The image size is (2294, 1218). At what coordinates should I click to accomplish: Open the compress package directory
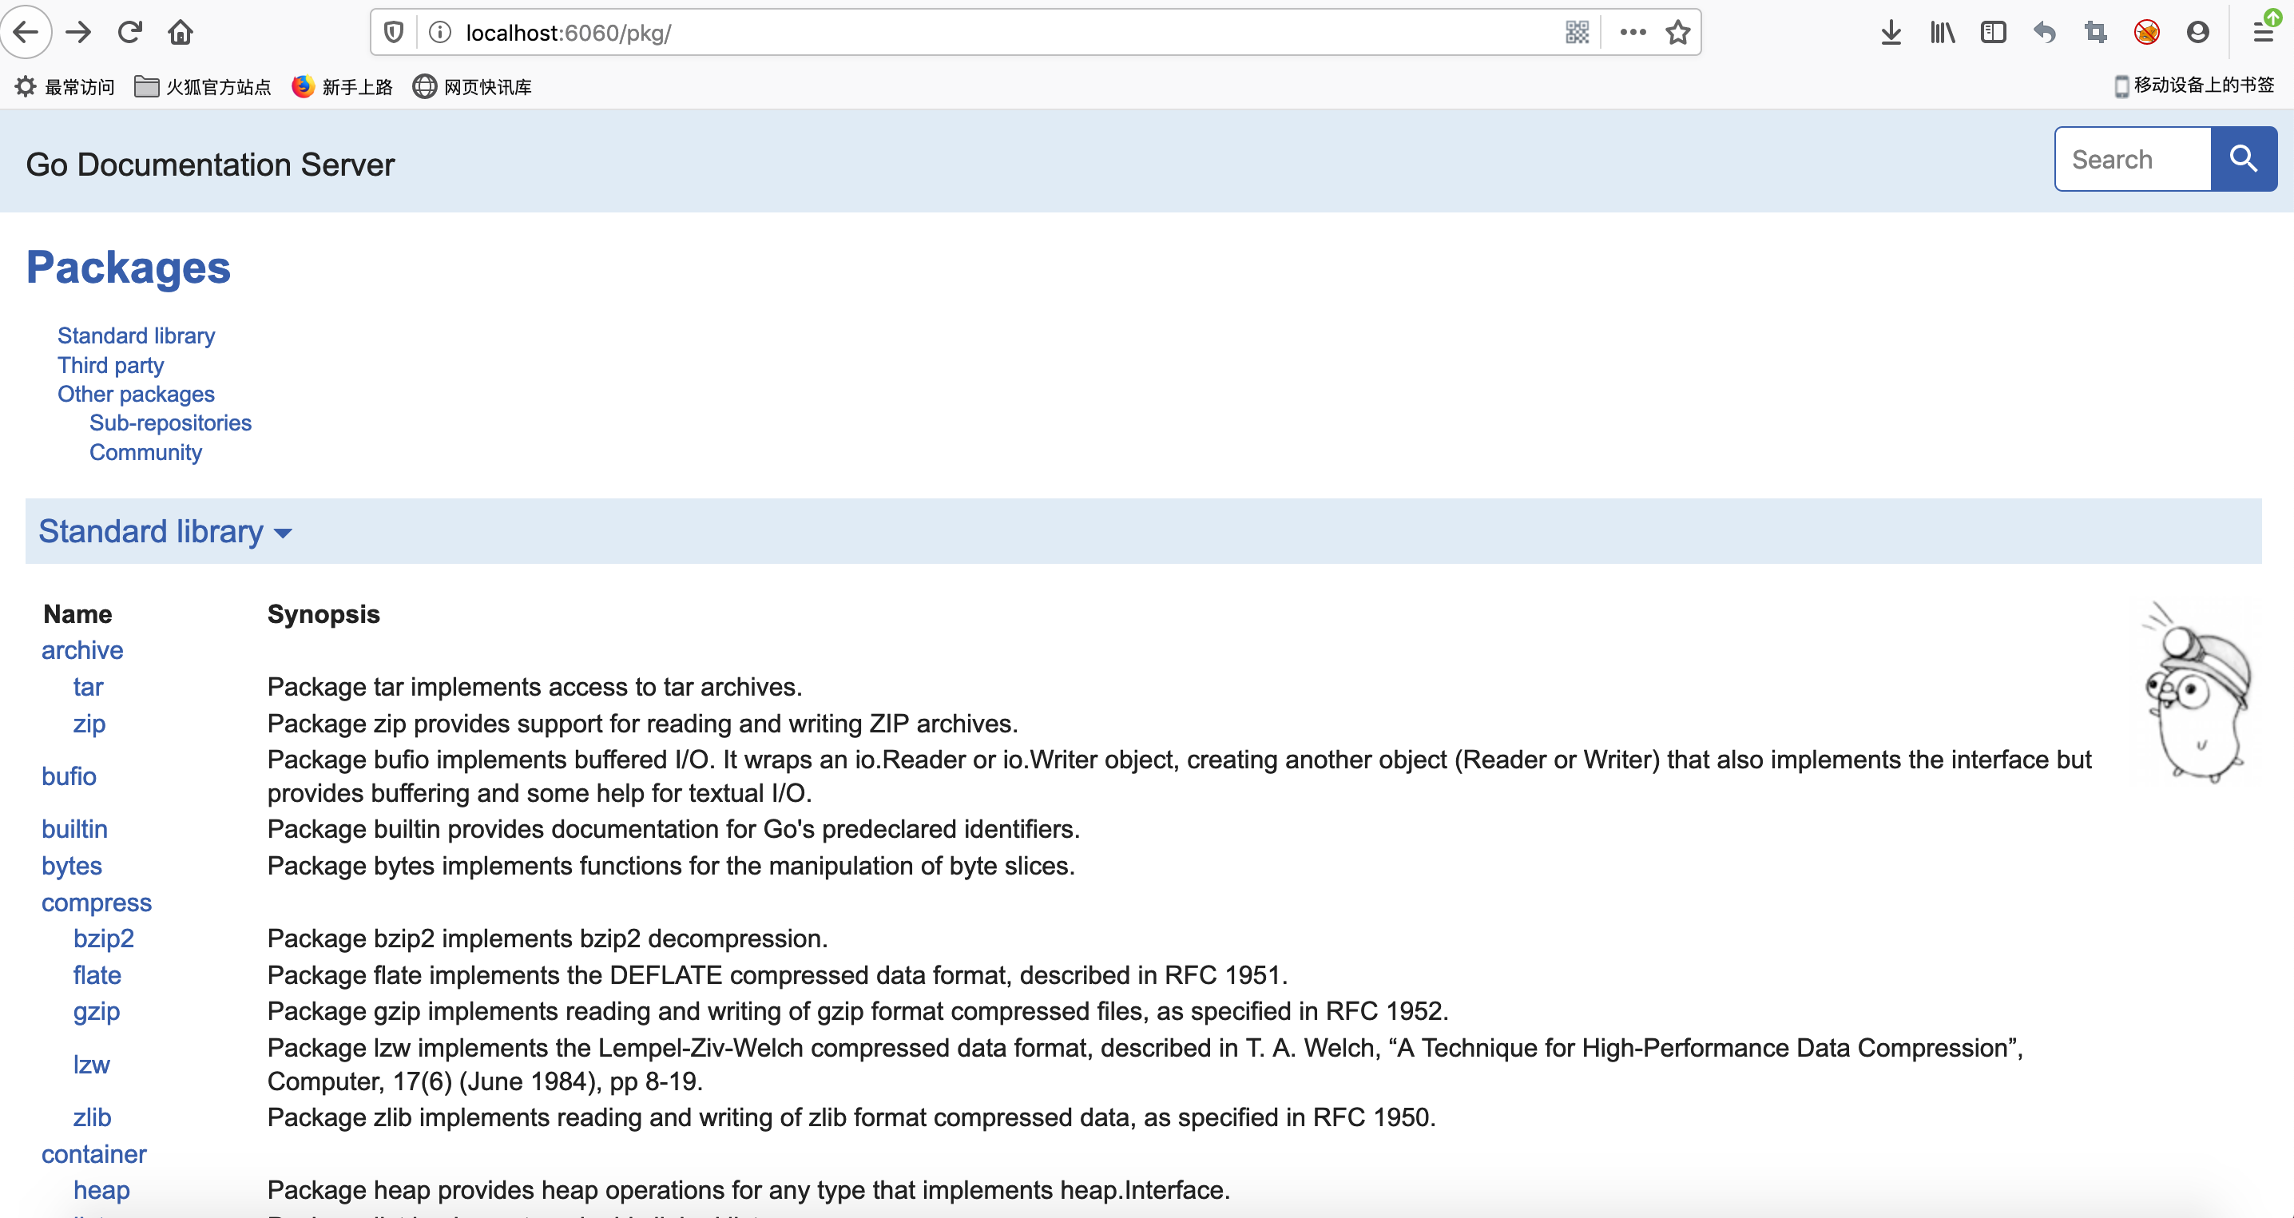pos(96,902)
